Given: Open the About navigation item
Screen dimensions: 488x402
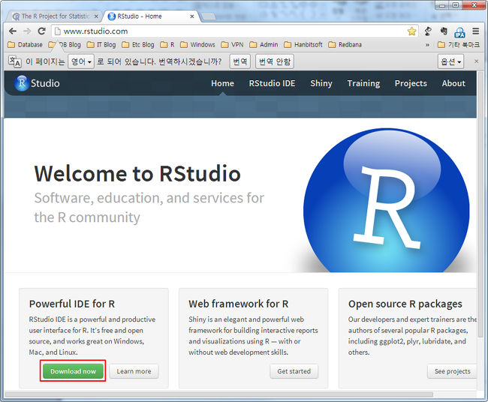Looking at the screenshot, I should click(x=453, y=83).
